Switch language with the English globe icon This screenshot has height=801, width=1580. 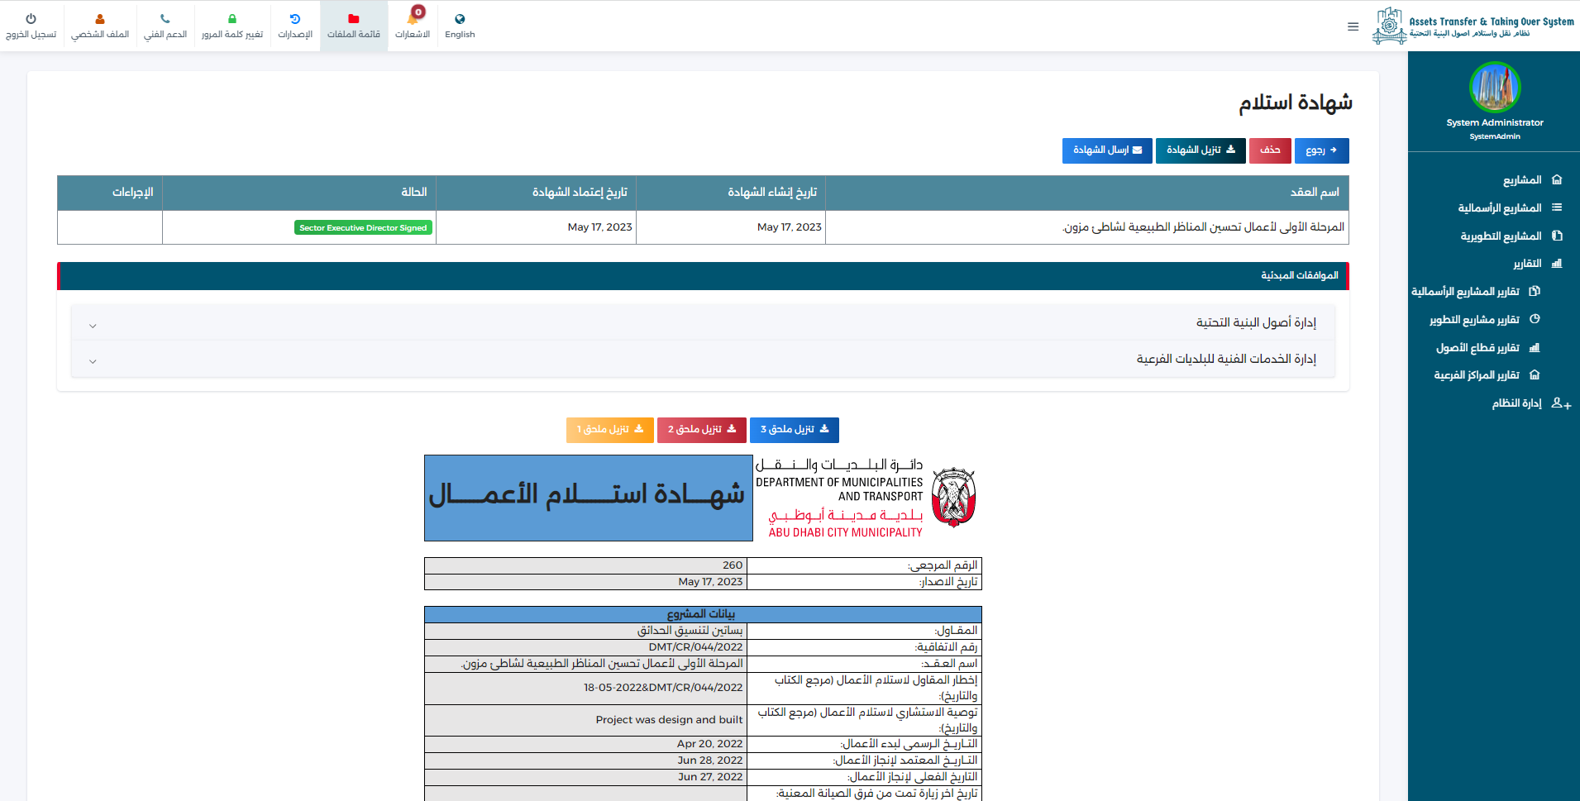tap(460, 19)
